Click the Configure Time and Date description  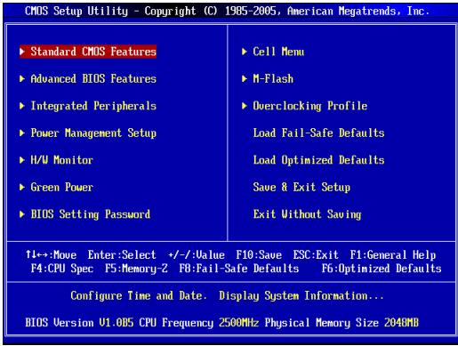228,296
